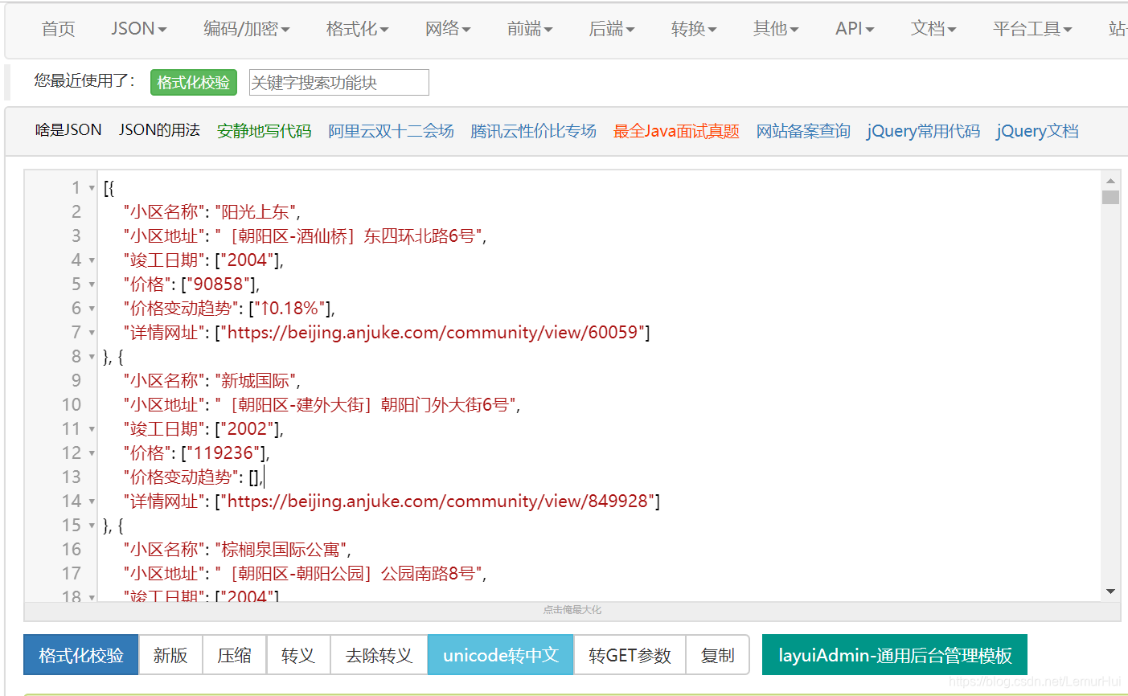Click the editor scrollbar down arrow
Image resolution: width=1128 pixels, height=696 pixels.
1110,592
